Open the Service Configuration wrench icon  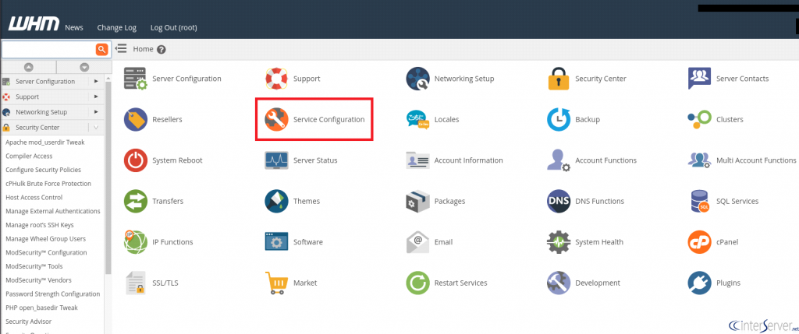click(x=277, y=120)
